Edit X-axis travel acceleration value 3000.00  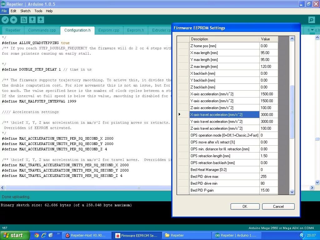pyautogui.click(x=268, y=115)
